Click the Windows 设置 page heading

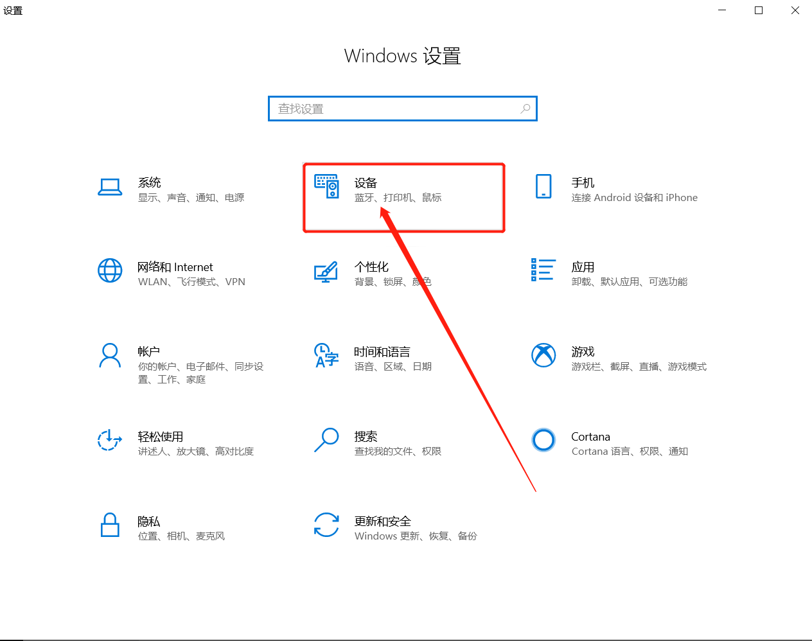[x=403, y=56]
